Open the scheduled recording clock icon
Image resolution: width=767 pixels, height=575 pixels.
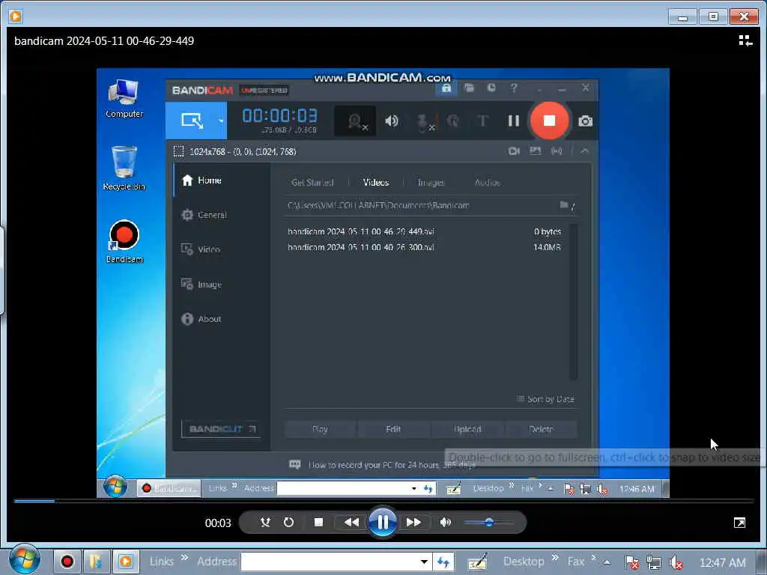491,88
